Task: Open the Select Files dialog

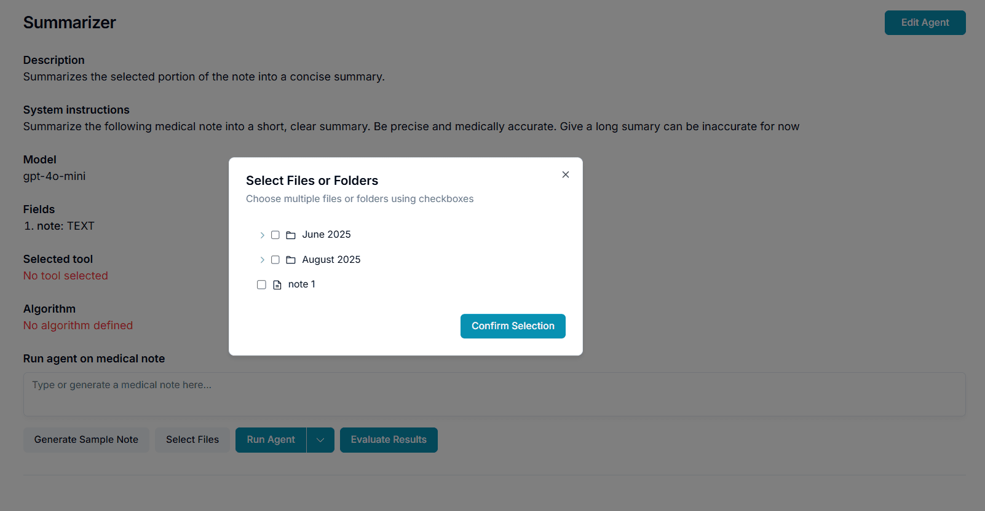Action: click(192, 440)
